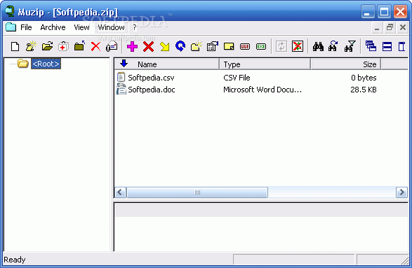This screenshot has width=412, height=268.
Task: Cascade windows with the overlapping windows icon
Action: (x=371, y=47)
